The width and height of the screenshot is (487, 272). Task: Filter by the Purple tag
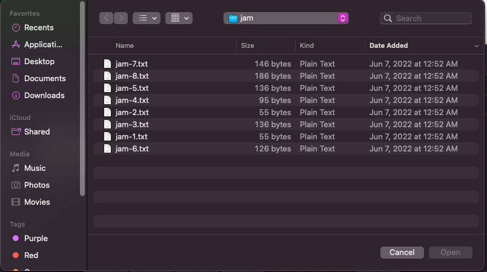[30, 238]
